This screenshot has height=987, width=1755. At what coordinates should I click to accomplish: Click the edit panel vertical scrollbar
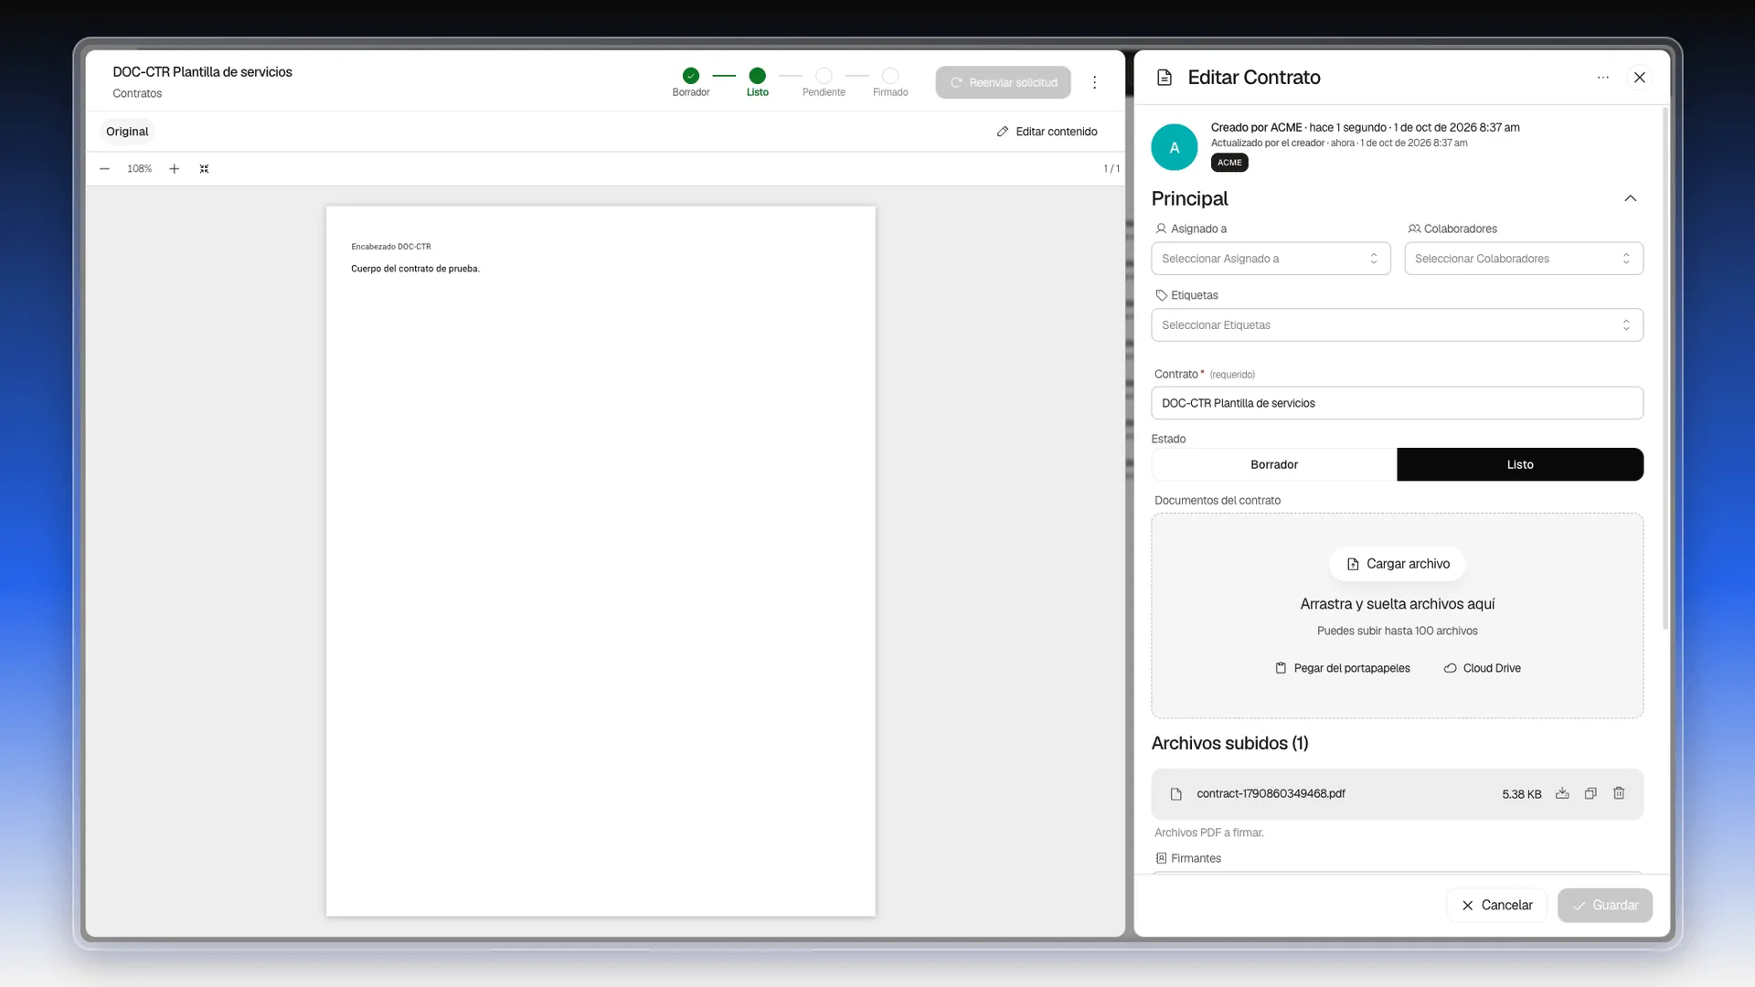click(x=1665, y=368)
